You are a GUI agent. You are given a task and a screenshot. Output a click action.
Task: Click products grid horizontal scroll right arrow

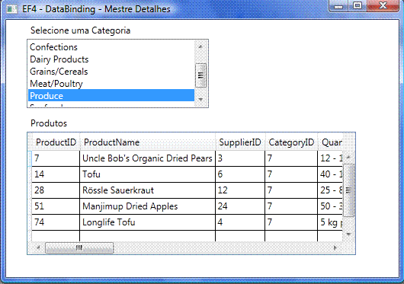click(335, 247)
